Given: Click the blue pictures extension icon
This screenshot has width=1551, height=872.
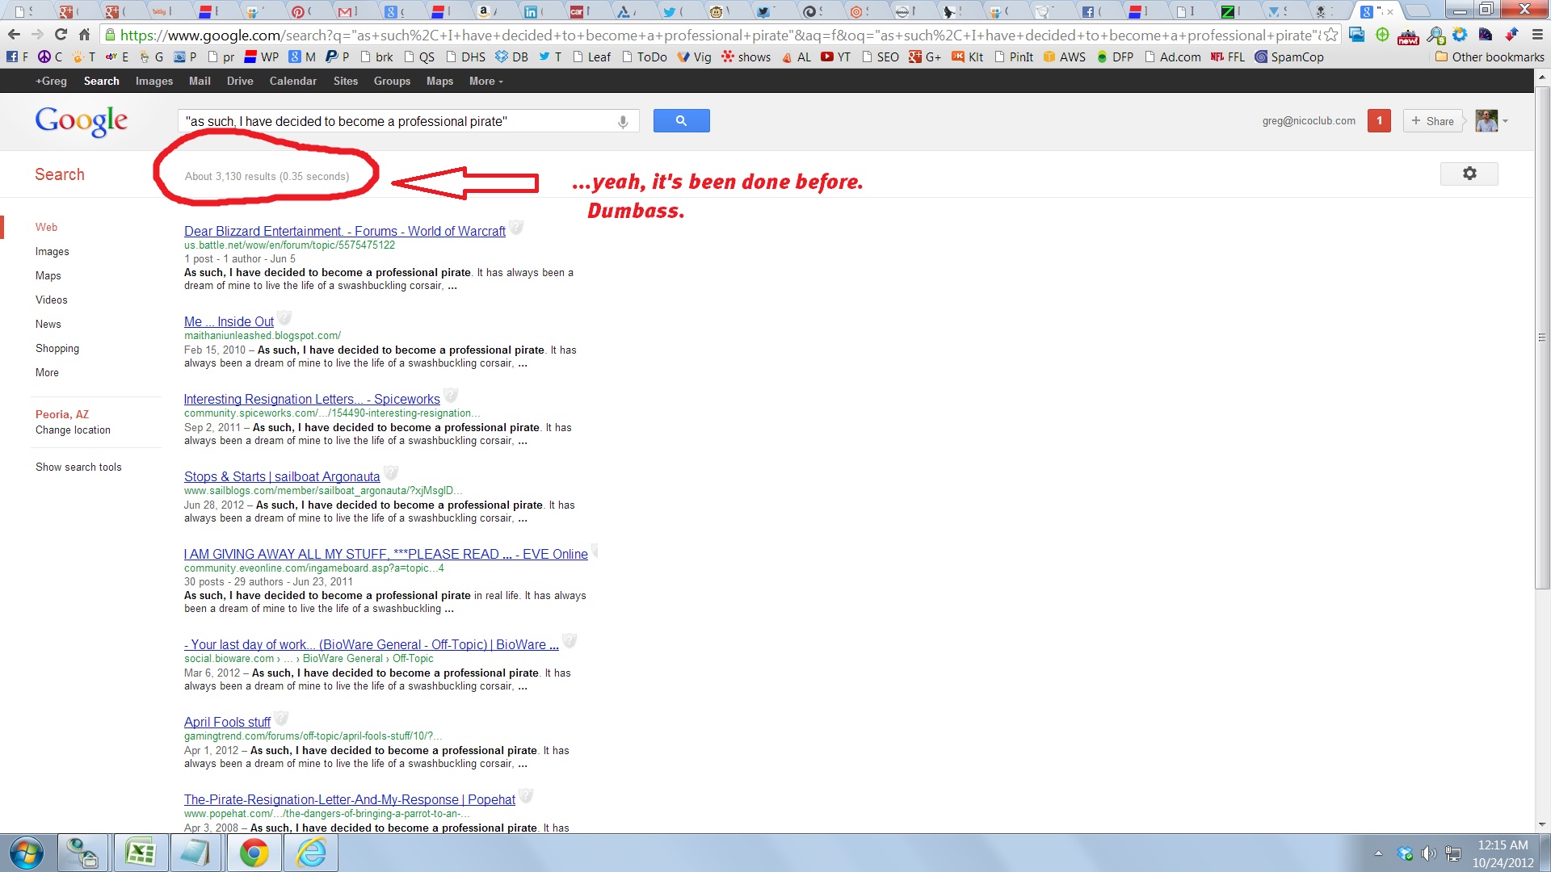Looking at the screenshot, I should [1356, 35].
